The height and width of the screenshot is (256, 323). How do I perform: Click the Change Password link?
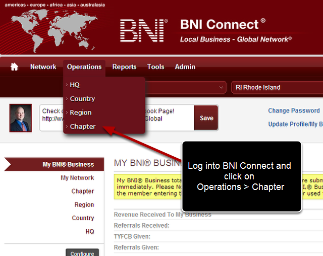pos(294,111)
